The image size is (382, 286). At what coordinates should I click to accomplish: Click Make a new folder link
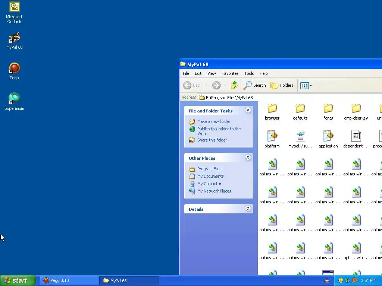[214, 121]
